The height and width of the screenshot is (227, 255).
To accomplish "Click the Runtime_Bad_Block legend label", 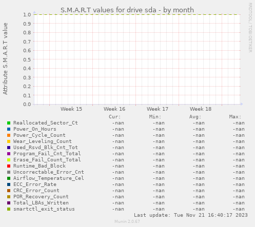I will point(40,166).
